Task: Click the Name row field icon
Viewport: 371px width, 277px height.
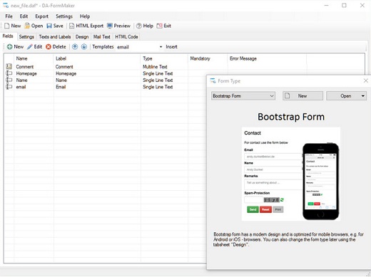Action: [9, 80]
